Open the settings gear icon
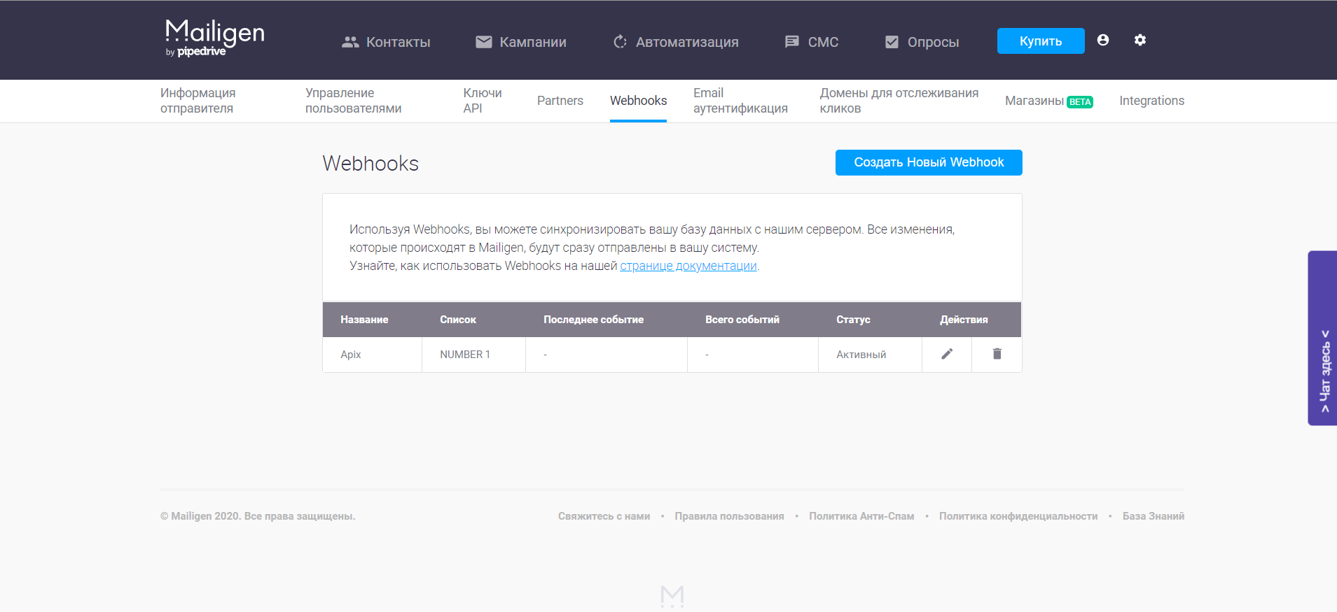Viewport: 1337px width, 612px height. click(1140, 40)
